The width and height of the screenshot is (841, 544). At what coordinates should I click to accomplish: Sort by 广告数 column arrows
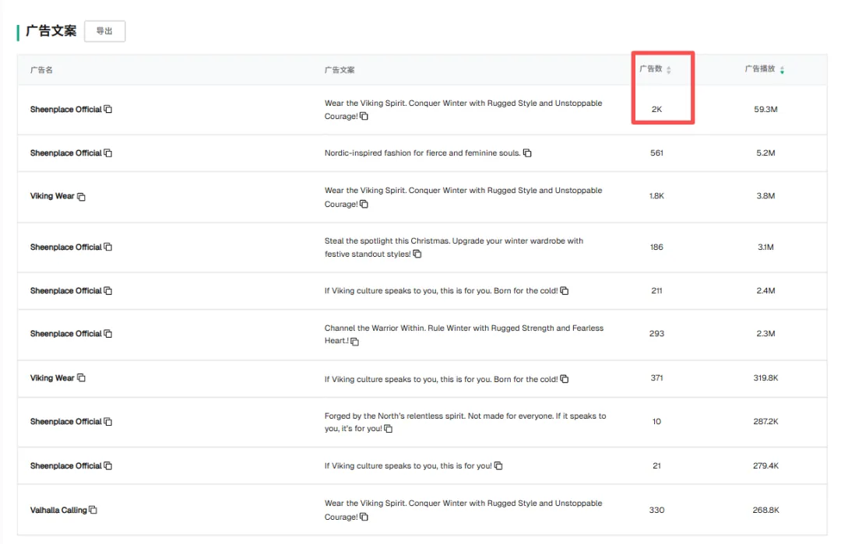(669, 70)
